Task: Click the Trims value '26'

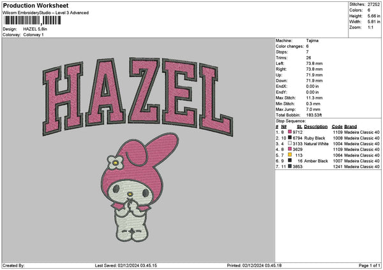Action: point(308,58)
